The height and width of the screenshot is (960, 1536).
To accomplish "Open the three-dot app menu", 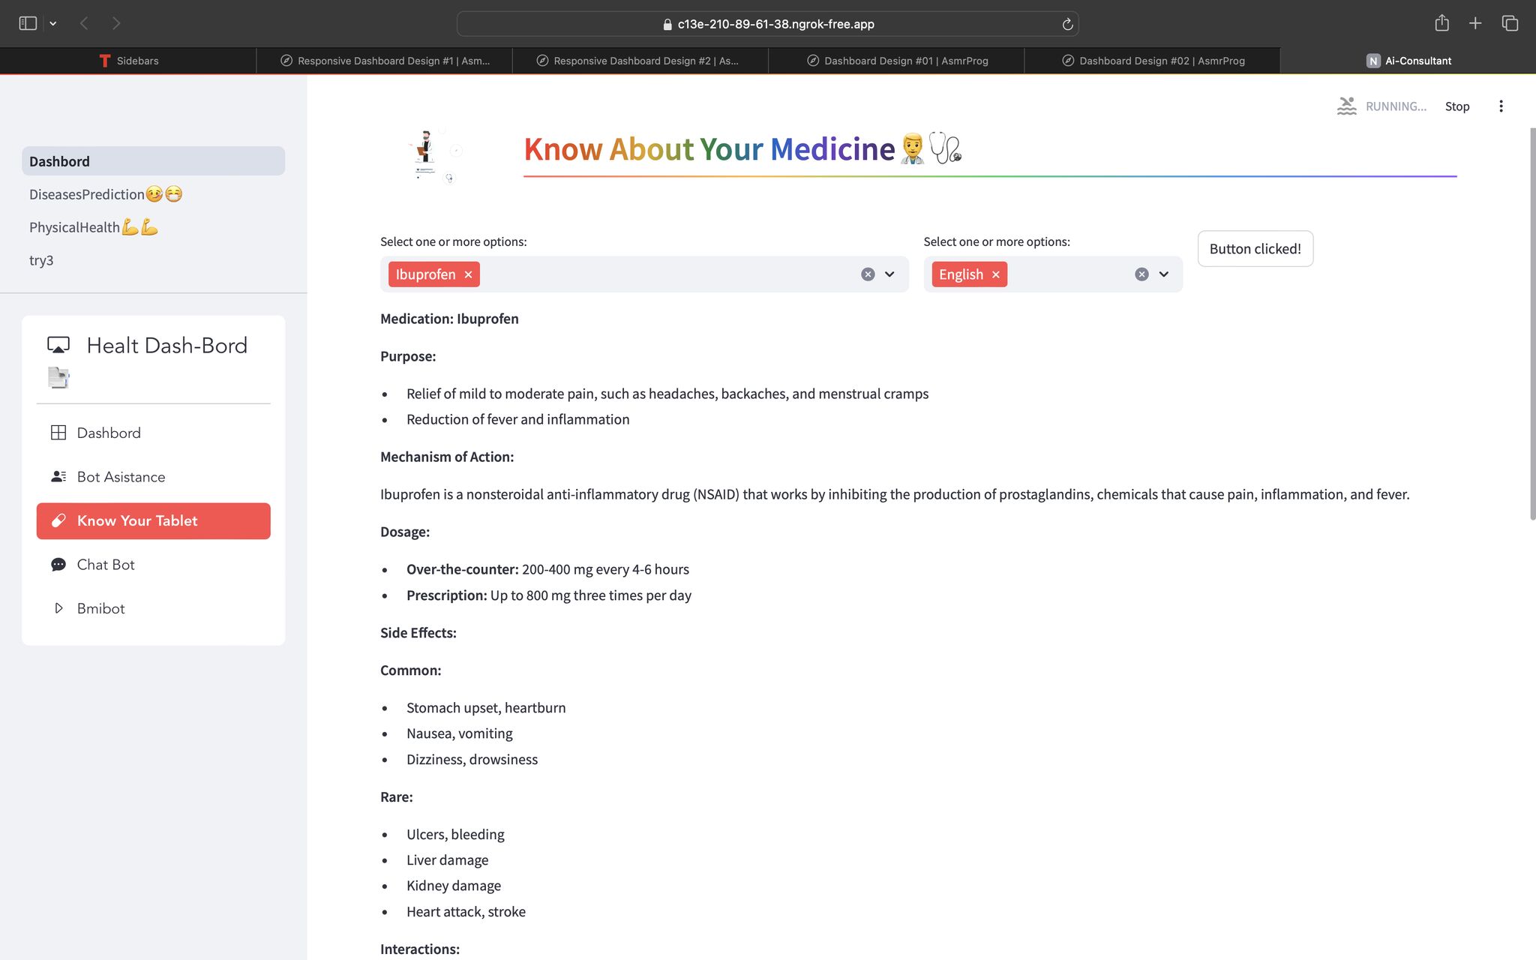I will pos(1501,106).
